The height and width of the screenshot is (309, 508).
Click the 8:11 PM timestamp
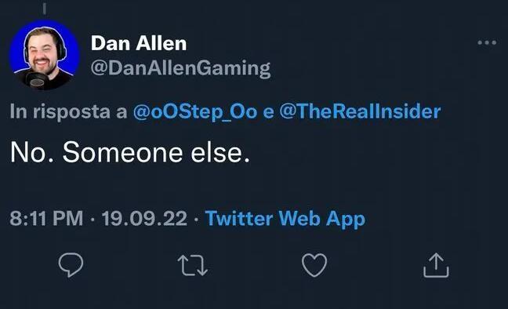[x=46, y=218]
